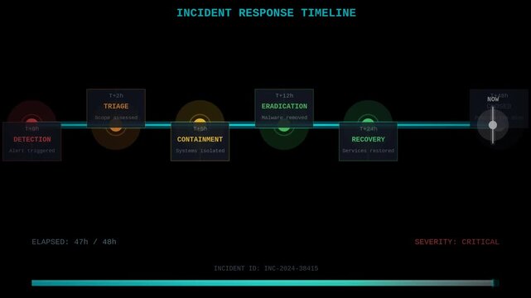Click the 'Scope assessed' description text

[x=116, y=118]
